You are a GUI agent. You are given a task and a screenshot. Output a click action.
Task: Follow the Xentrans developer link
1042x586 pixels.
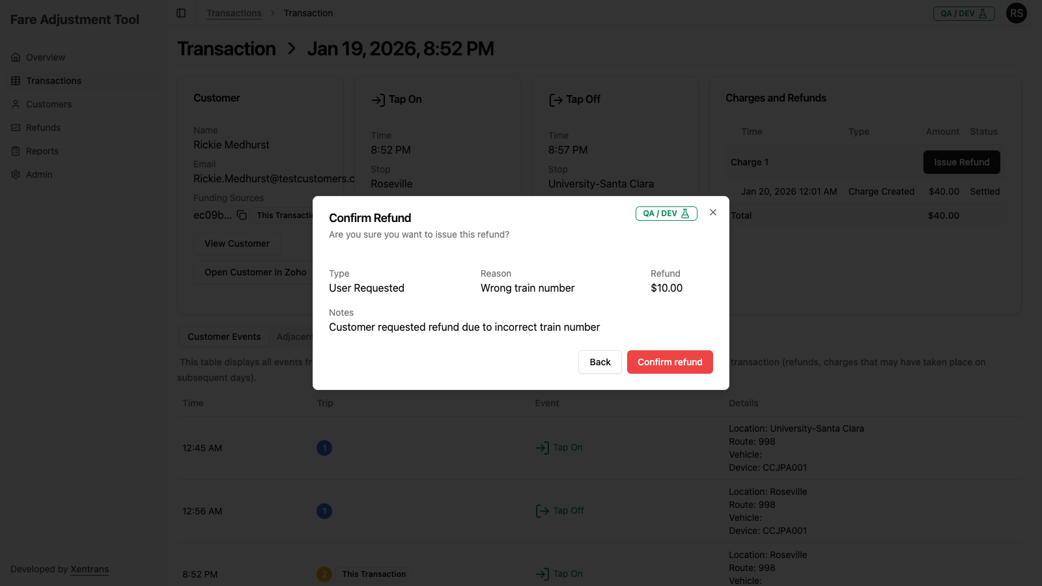coord(89,568)
